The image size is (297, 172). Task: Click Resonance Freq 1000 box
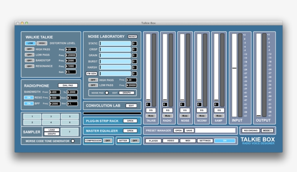71,66
